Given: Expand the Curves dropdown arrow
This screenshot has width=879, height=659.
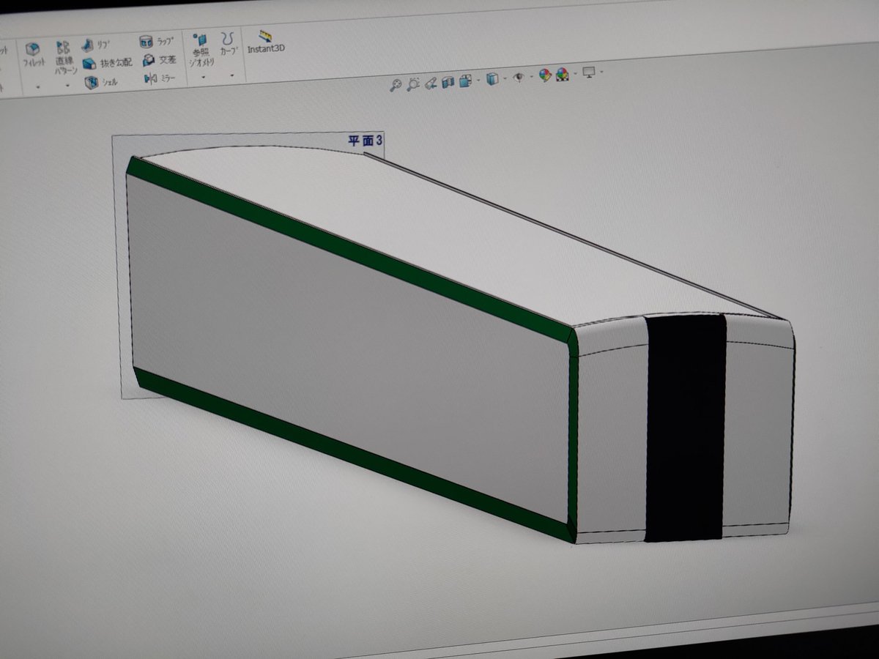Looking at the screenshot, I should pos(231,74).
